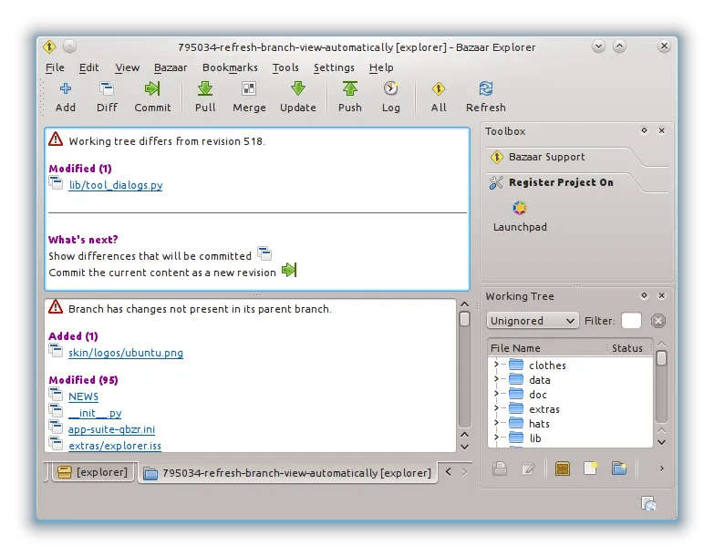Click the Working Tree list scrollbar handle
714x556 pixels.
[x=662, y=358]
